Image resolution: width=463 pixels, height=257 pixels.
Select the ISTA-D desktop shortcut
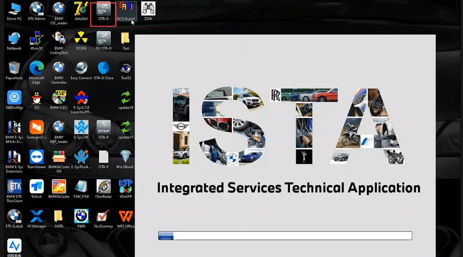(x=103, y=11)
